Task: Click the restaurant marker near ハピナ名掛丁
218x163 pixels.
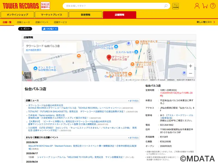Action: point(79,56)
